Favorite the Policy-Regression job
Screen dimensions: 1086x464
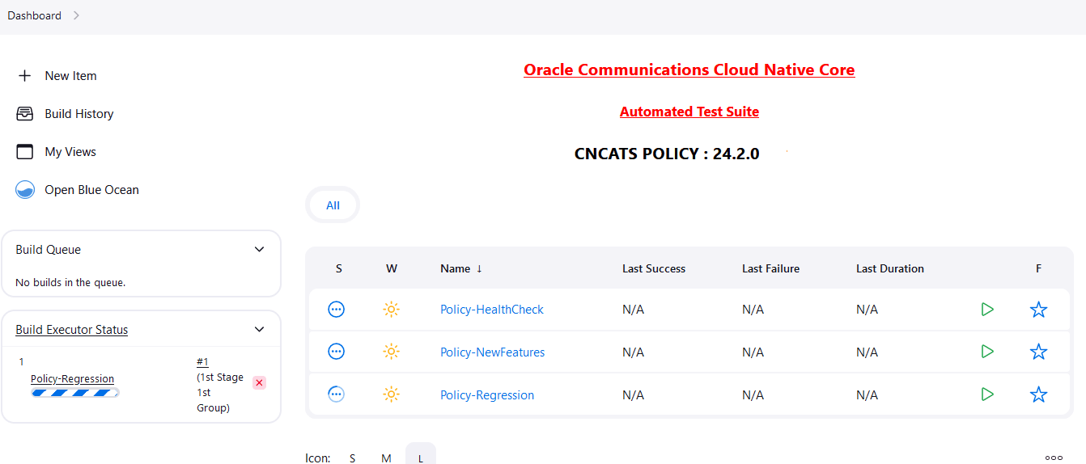1039,394
